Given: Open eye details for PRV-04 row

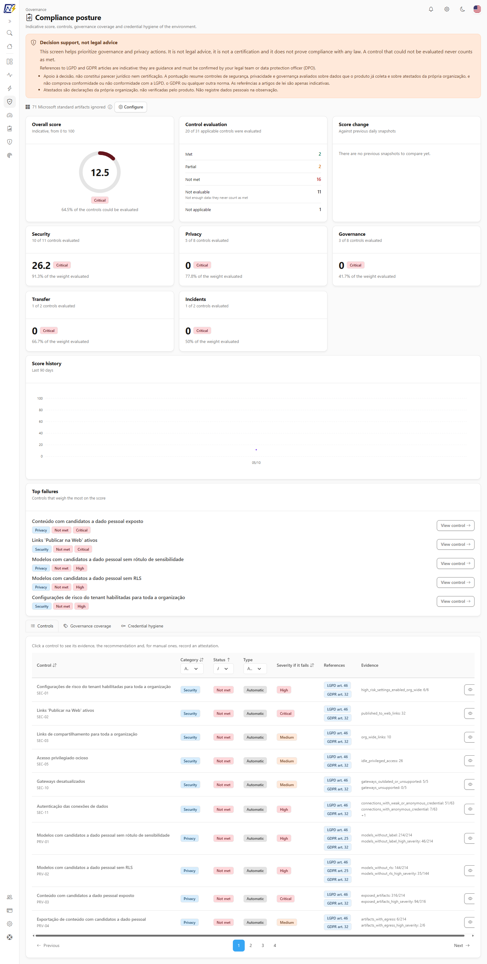Looking at the screenshot, I should (470, 922).
